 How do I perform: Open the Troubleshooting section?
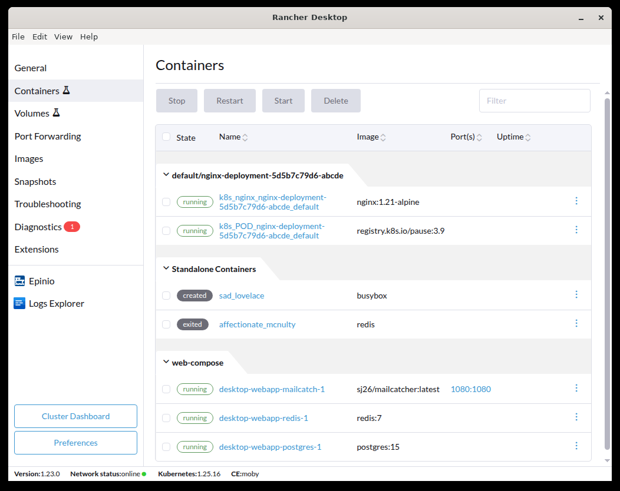[75, 204]
